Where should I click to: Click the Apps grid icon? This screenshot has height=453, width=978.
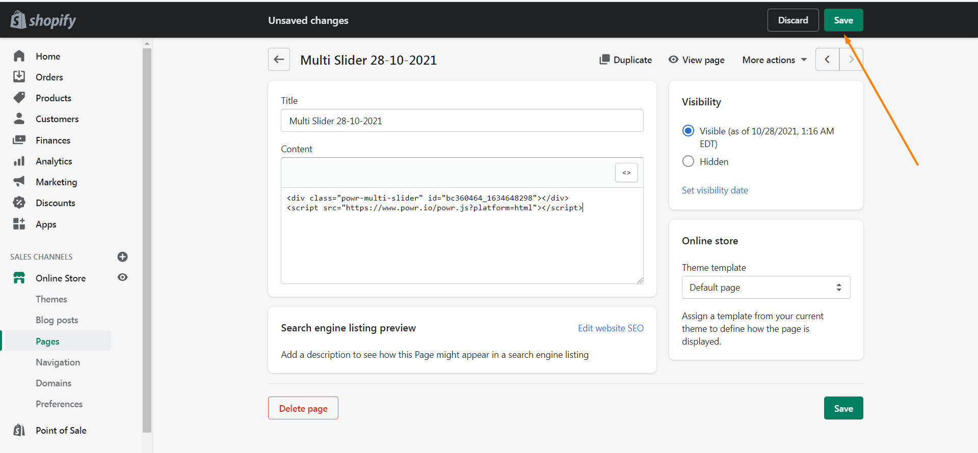(x=19, y=224)
